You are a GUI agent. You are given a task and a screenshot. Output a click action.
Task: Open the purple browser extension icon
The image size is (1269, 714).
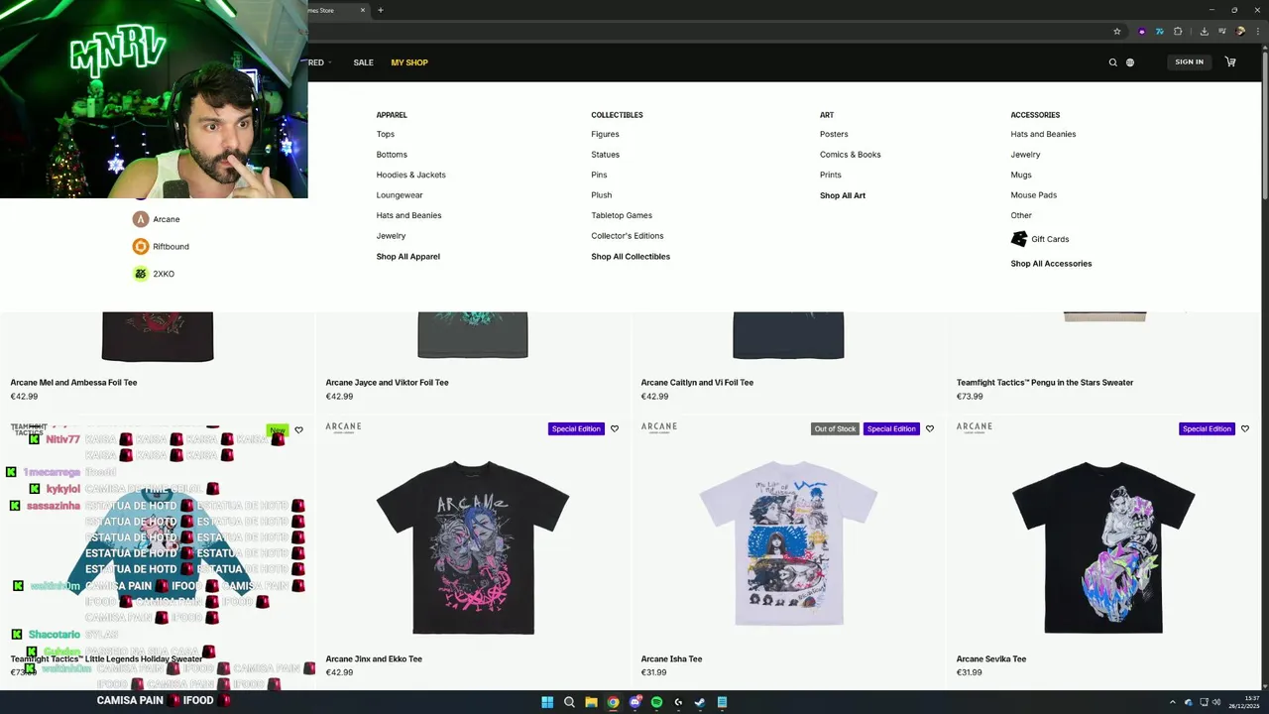click(x=1142, y=31)
